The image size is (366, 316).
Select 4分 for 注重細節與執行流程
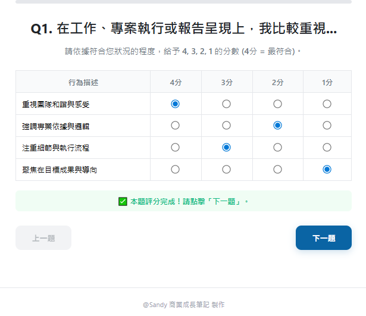tap(175, 148)
